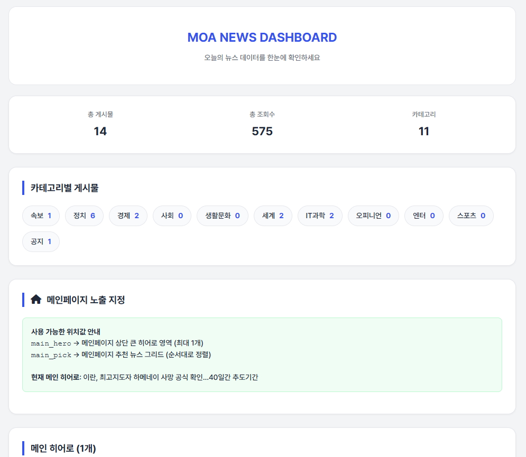Select the 공지 category chip
The width and height of the screenshot is (526, 457).
[41, 241]
